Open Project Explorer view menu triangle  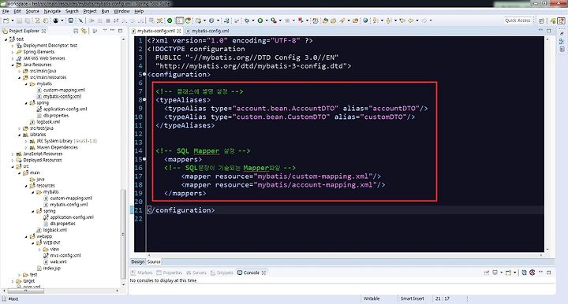point(105,31)
